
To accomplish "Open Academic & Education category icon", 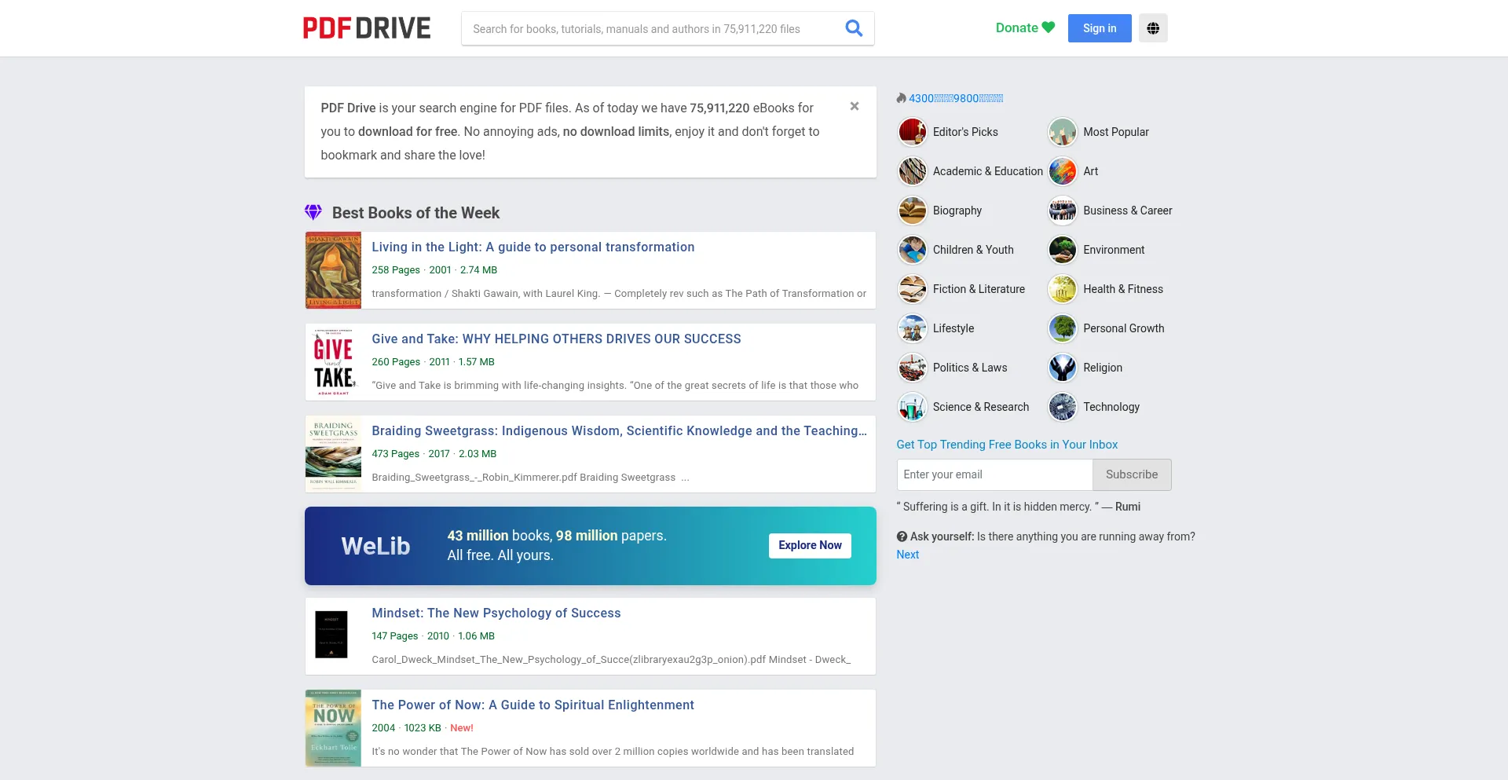I will [913, 171].
